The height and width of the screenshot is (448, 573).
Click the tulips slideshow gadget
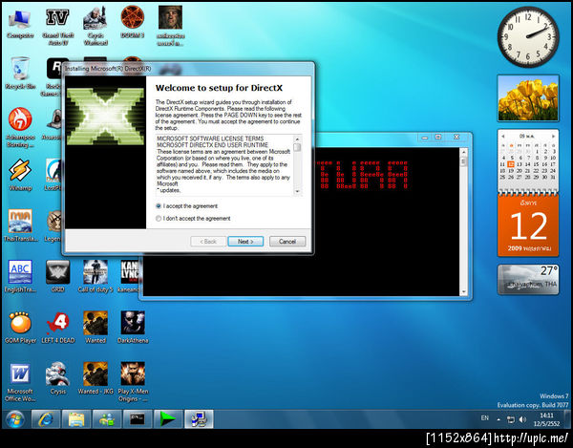point(528,98)
